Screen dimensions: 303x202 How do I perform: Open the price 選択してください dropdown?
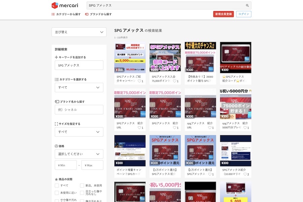pyautogui.click(x=79, y=154)
